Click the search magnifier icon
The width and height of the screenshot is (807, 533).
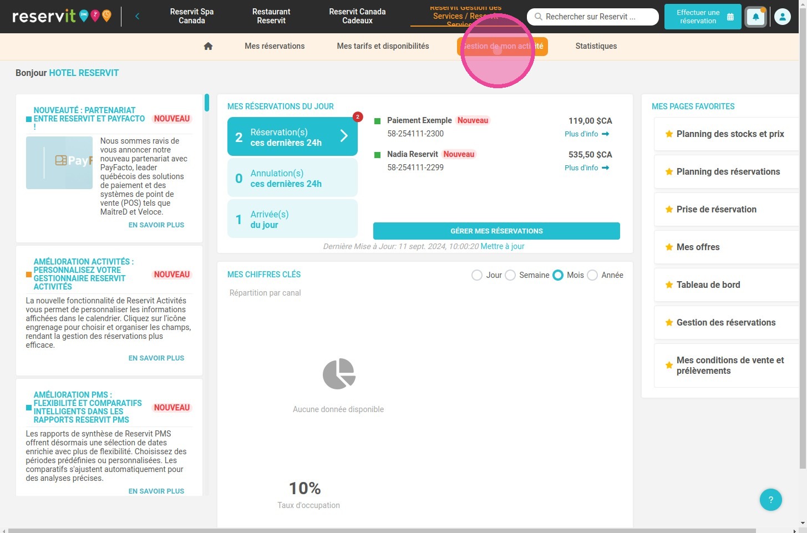[x=538, y=17]
